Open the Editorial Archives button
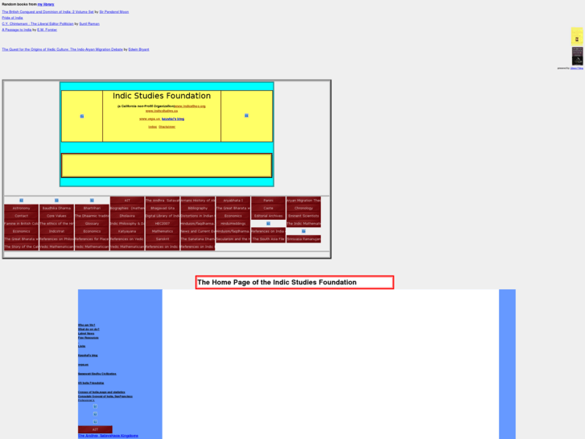This screenshot has width=585, height=439. pyautogui.click(x=268, y=216)
